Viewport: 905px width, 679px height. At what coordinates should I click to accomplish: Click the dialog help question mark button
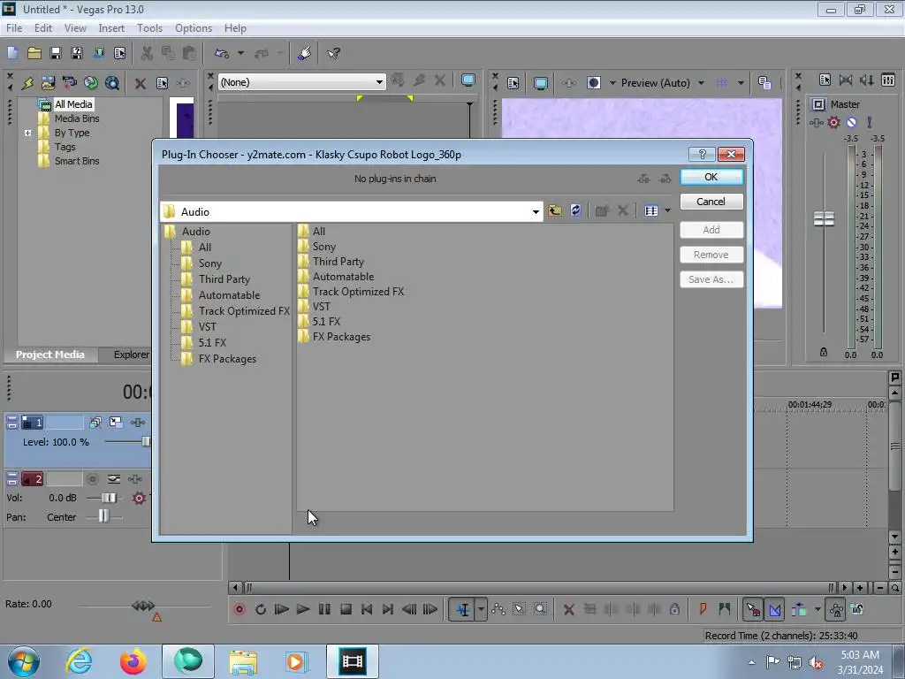[702, 154]
